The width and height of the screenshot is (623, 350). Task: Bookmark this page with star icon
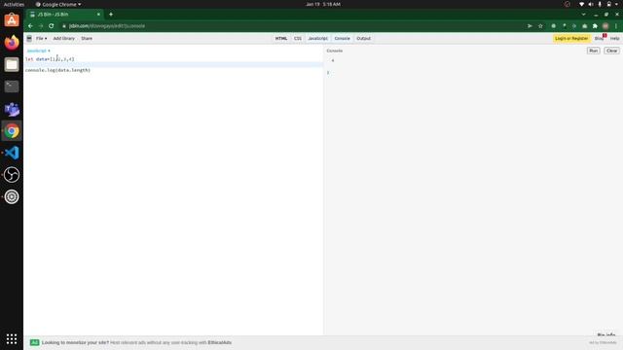tap(540, 26)
